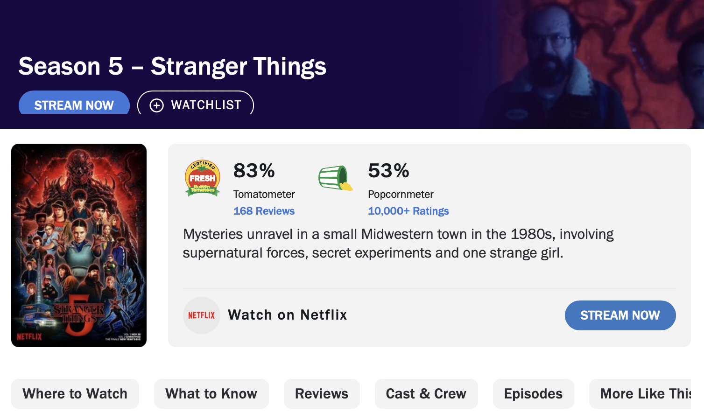Go to the Cast & Crew tab
The width and height of the screenshot is (704, 419).
(426, 394)
